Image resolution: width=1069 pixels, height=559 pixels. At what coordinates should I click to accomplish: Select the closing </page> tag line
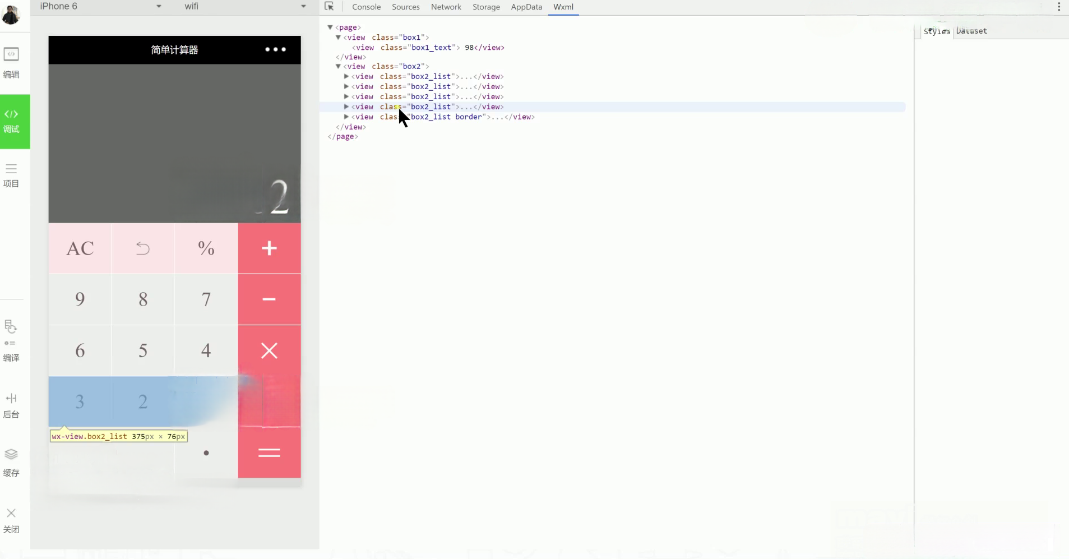(x=343, y=136)
